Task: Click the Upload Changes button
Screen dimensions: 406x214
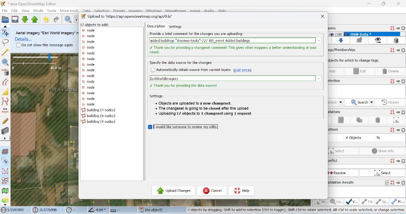Action: [173, 191]
